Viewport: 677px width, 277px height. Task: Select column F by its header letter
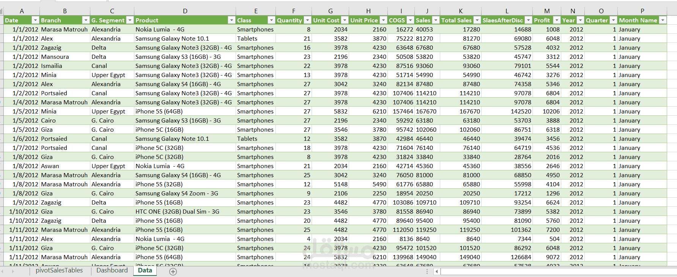click(x=294, y=11)
